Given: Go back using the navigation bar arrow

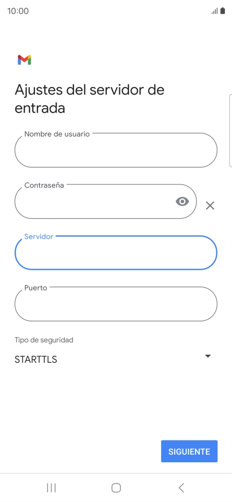Looking at the screenshot, I should [x=181, y=488].
